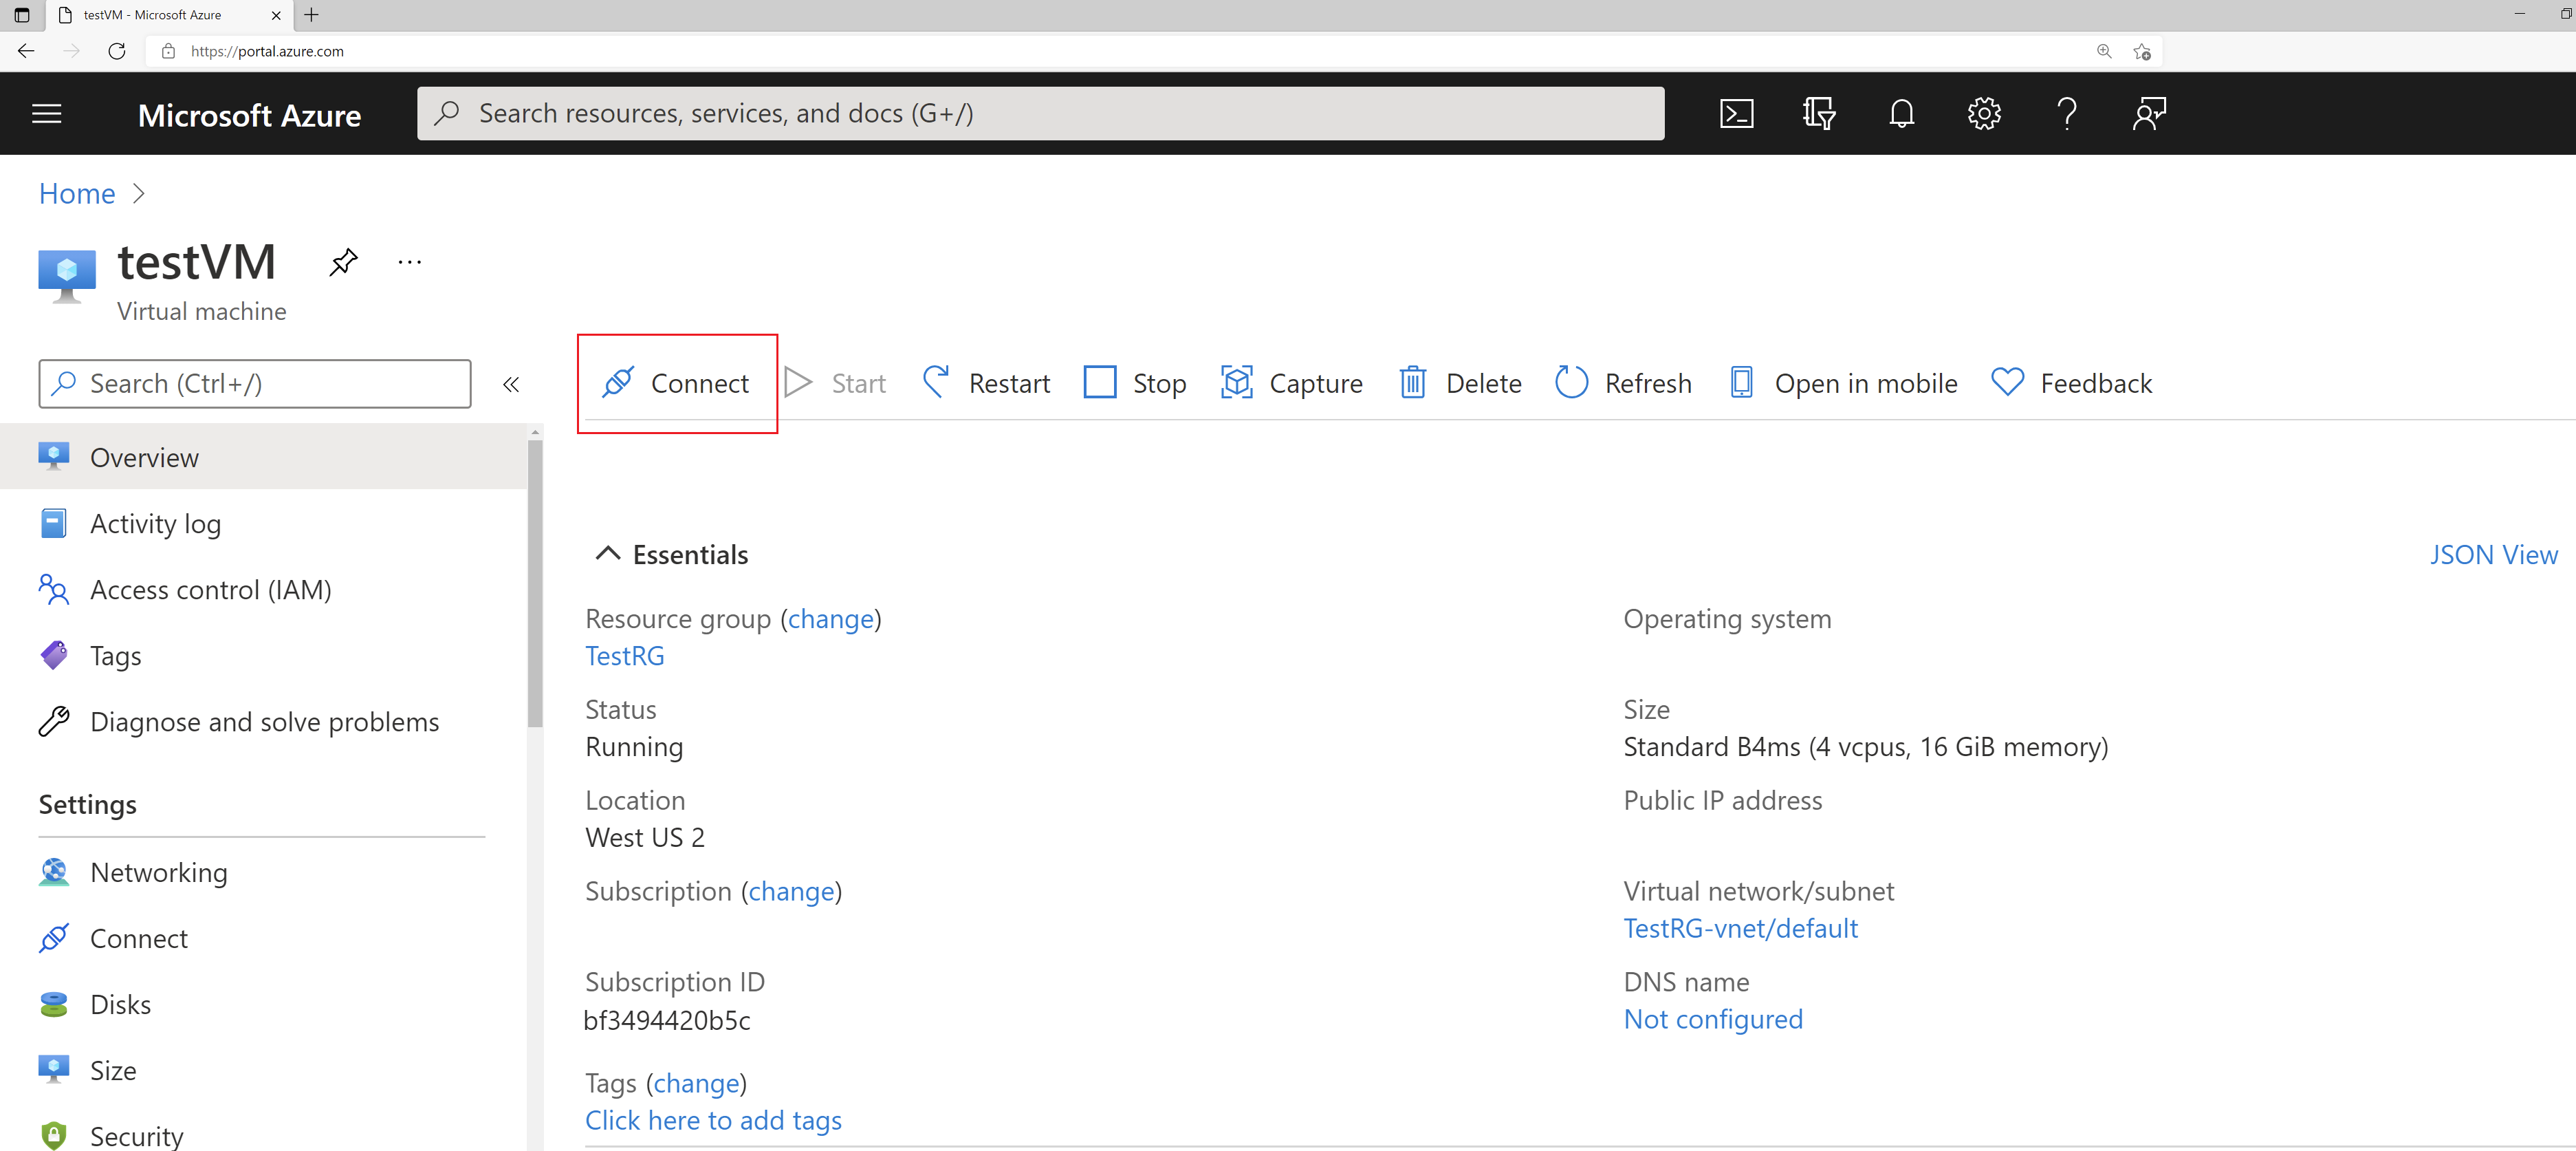Image resolution: width=2576 pixels, height=1151 pixels.
Task: Open the portal hamburger menu
Action: [x=47, y=114]
